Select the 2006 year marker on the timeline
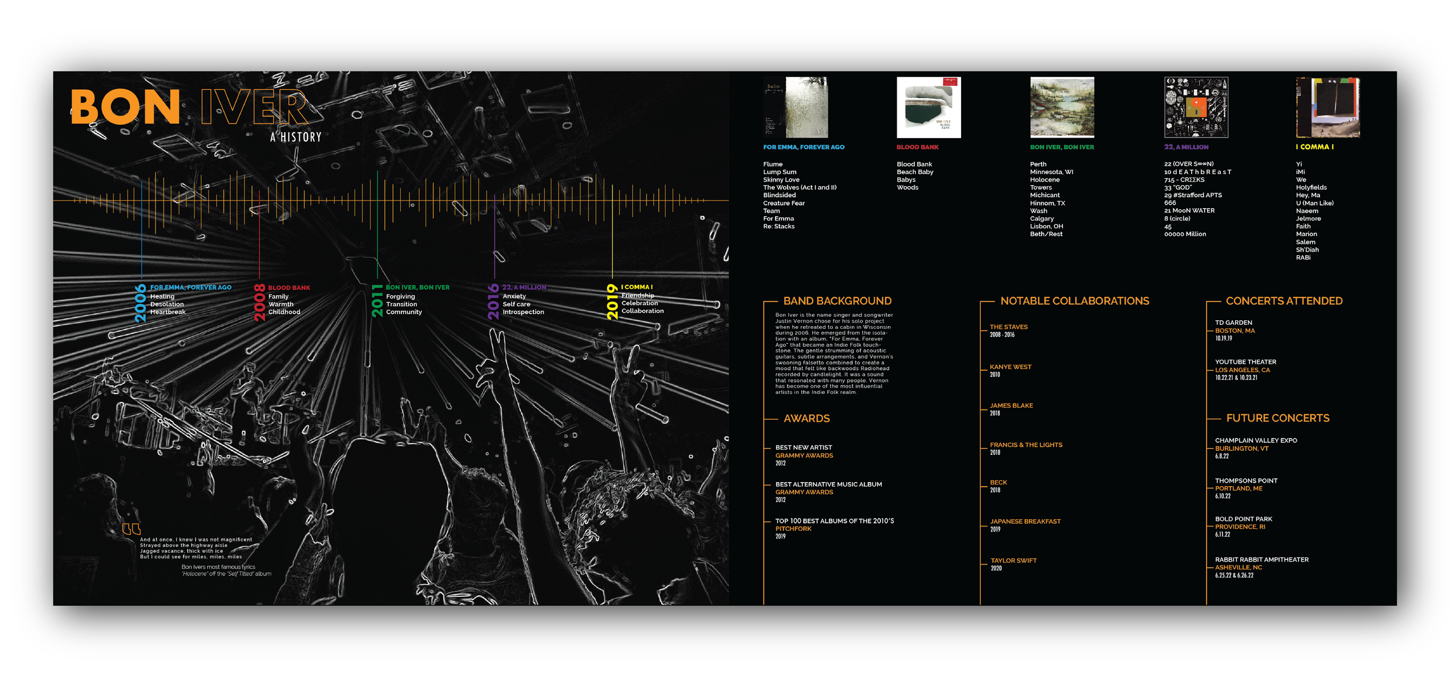Image resolution: width=1450 pixels, height=677 pixels. pos(140,303)
